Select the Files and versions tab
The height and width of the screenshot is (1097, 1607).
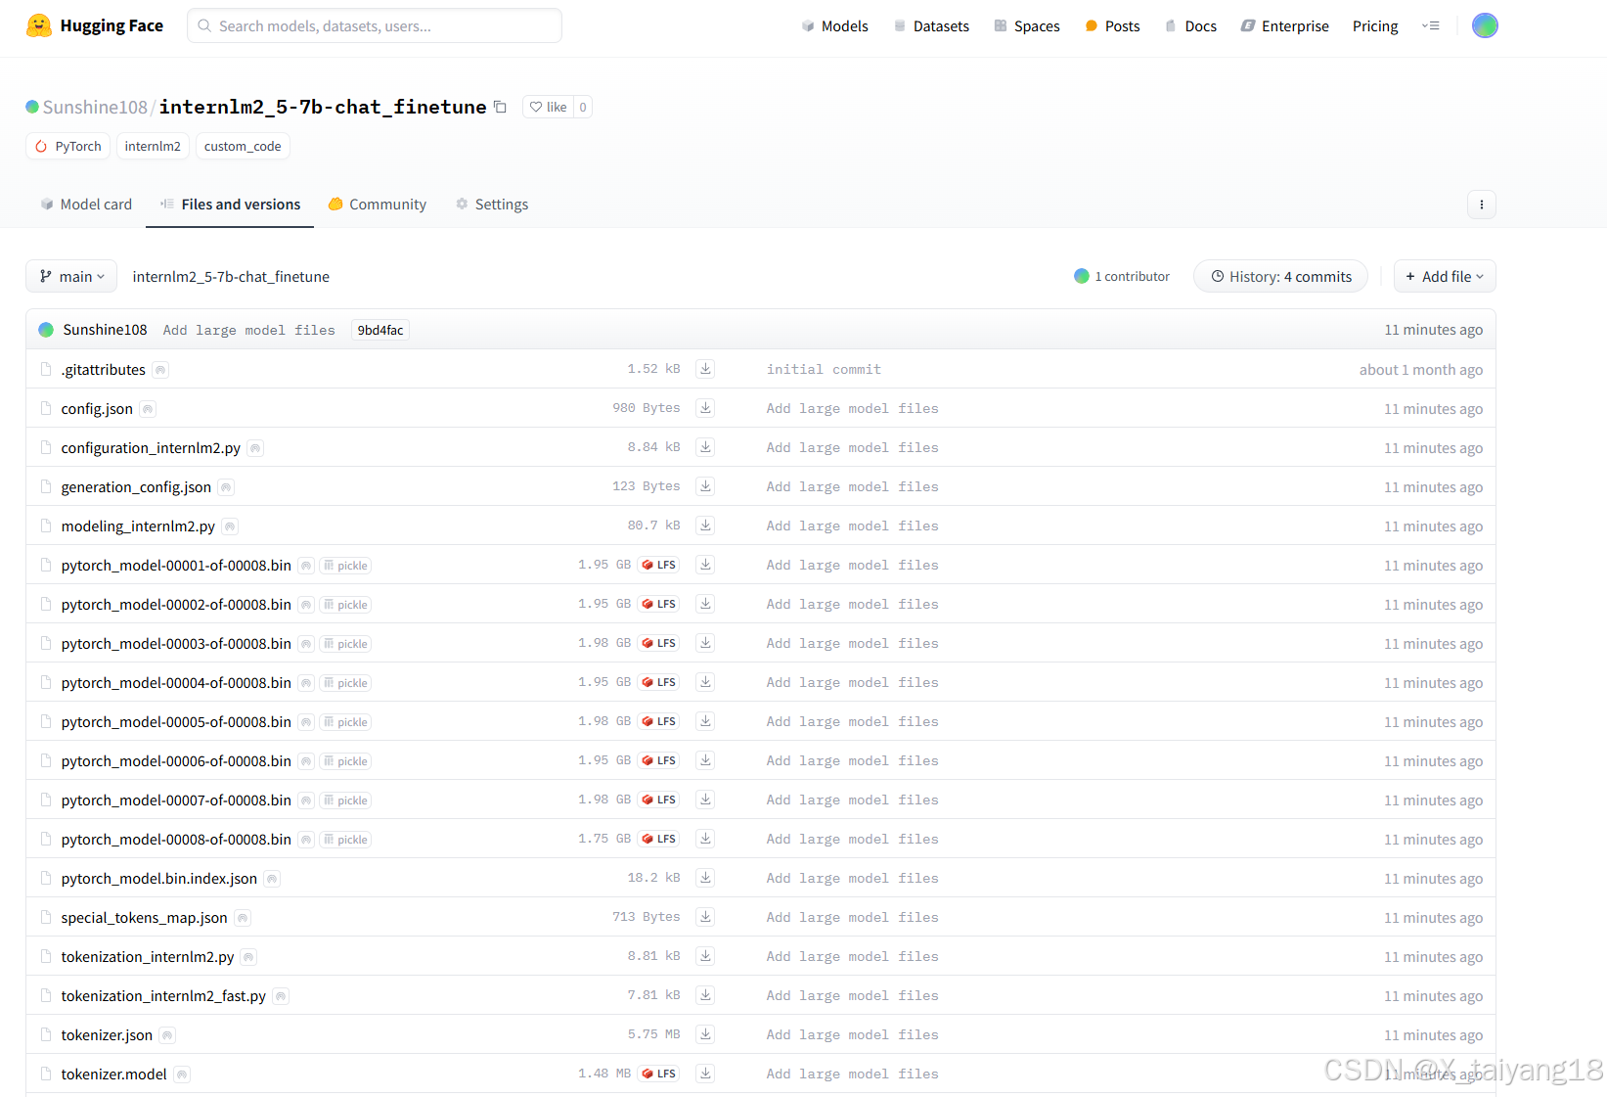point(230,204)
